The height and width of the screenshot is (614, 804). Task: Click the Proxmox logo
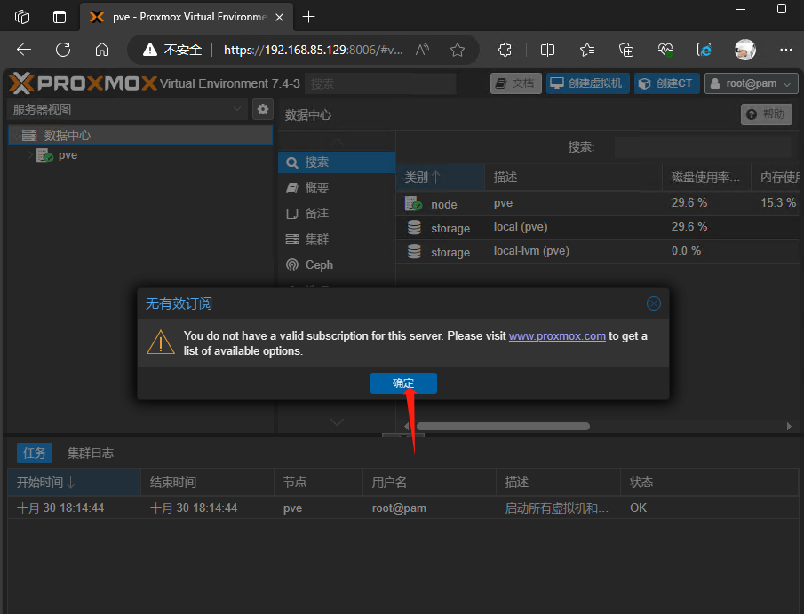[x=83, y=83]
